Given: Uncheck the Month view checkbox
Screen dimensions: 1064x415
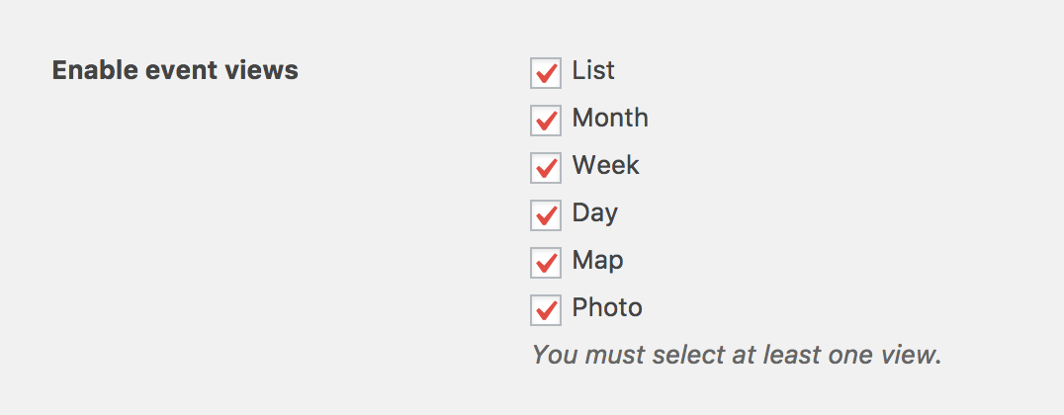Looking at the screenshot, I should click(546, 121).
